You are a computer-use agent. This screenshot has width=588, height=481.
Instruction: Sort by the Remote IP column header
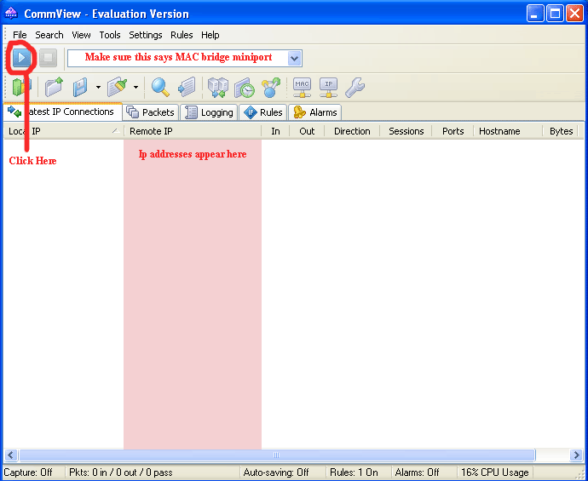(x=193, y=131)
